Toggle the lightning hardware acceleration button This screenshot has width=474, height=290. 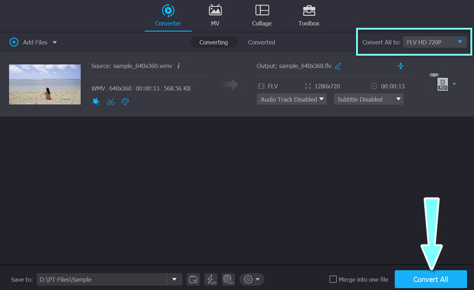tap(211, 279)
